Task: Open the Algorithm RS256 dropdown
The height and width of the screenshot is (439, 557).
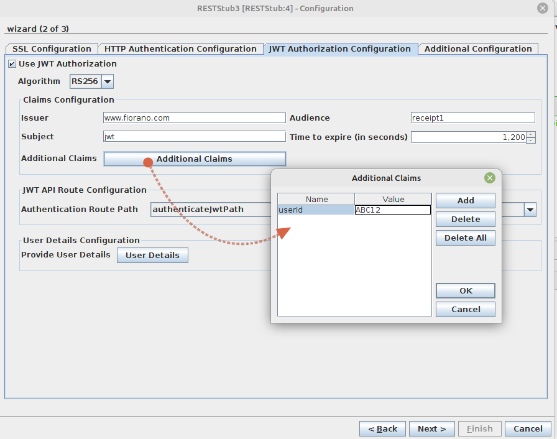Action: tap(108, 81)
